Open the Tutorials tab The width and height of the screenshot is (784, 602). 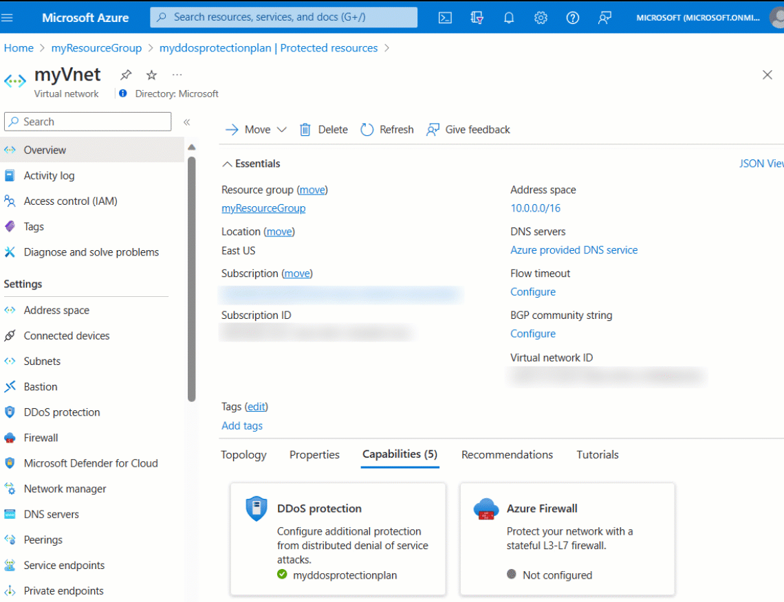(598, 455)
